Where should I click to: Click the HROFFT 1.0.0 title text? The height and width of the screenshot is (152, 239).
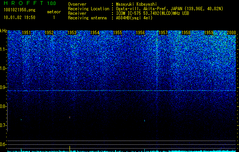point(30,3)
